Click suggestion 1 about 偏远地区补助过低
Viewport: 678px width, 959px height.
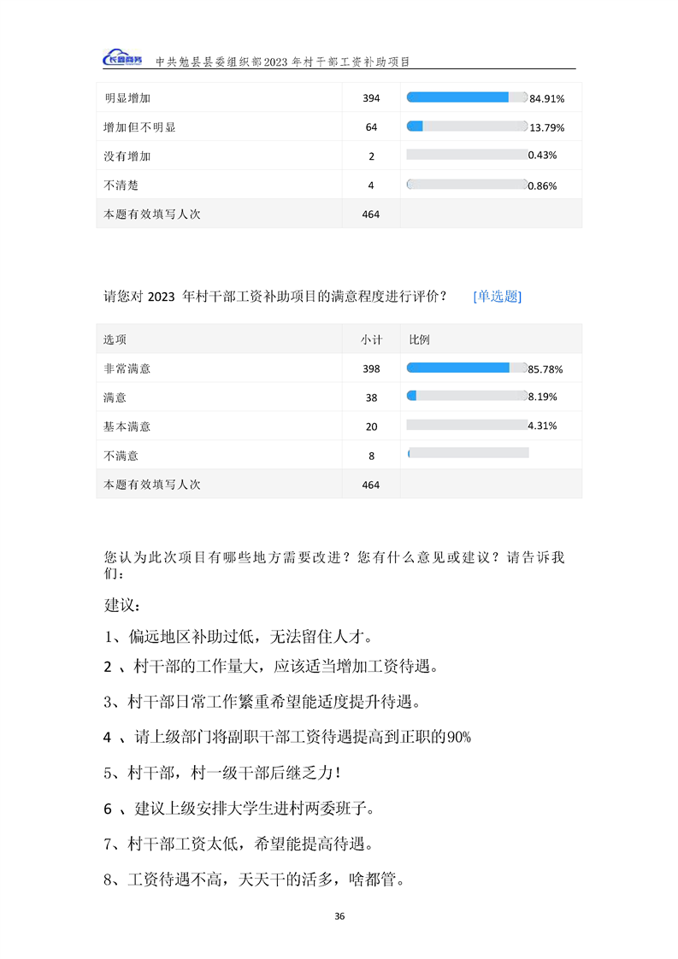(239, 636)
